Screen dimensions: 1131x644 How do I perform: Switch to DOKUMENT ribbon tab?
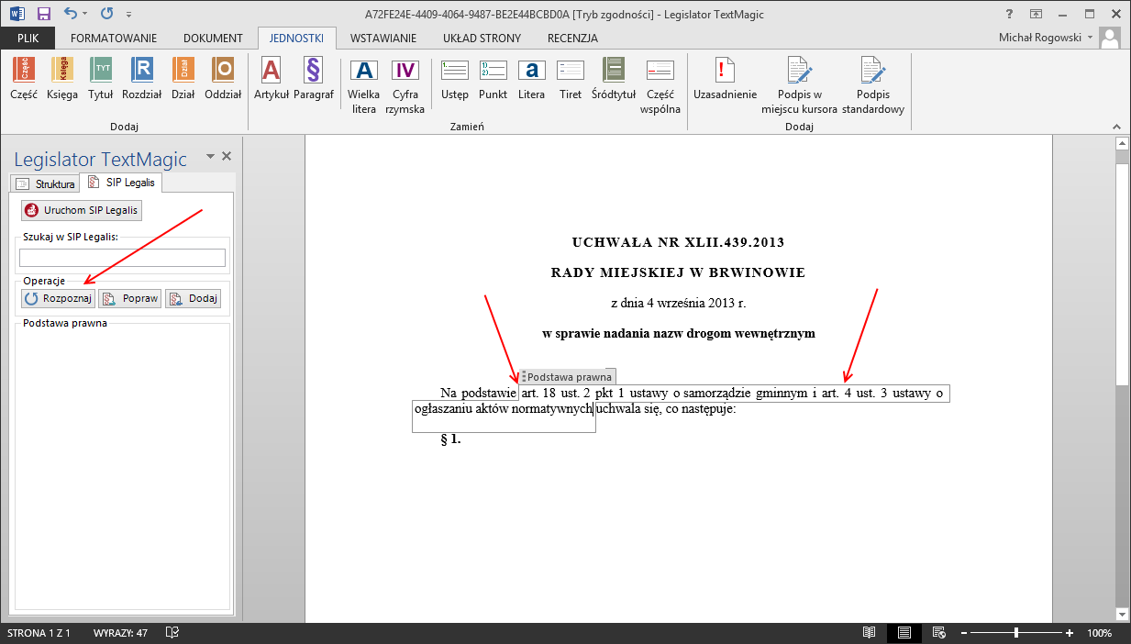(x=213, y=38)
